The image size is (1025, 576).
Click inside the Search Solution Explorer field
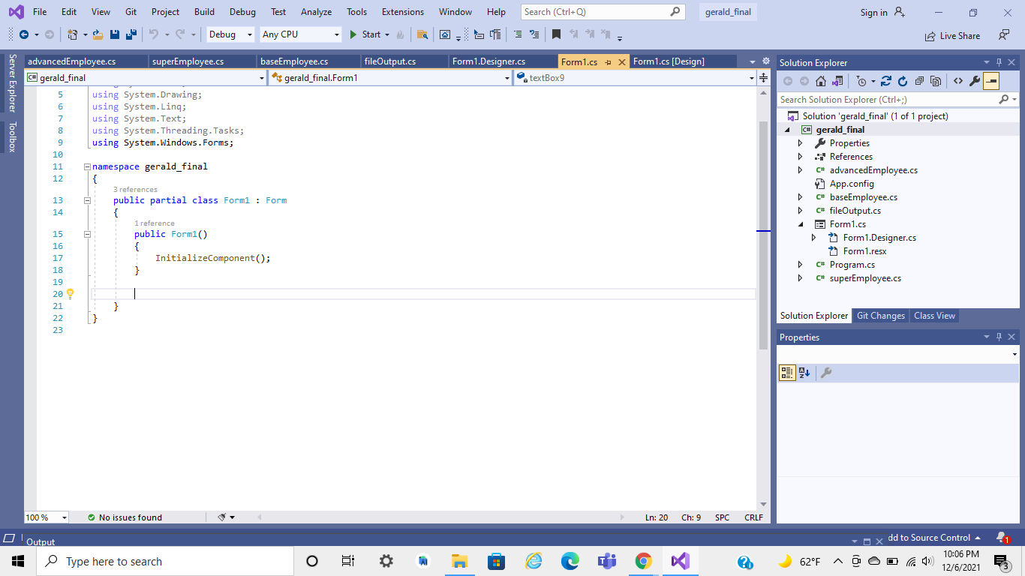(x=863, y=99)
